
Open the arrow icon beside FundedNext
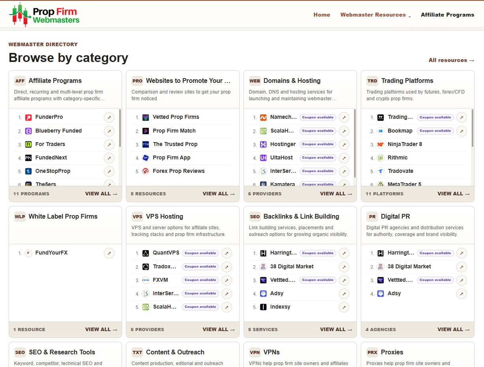109,157
